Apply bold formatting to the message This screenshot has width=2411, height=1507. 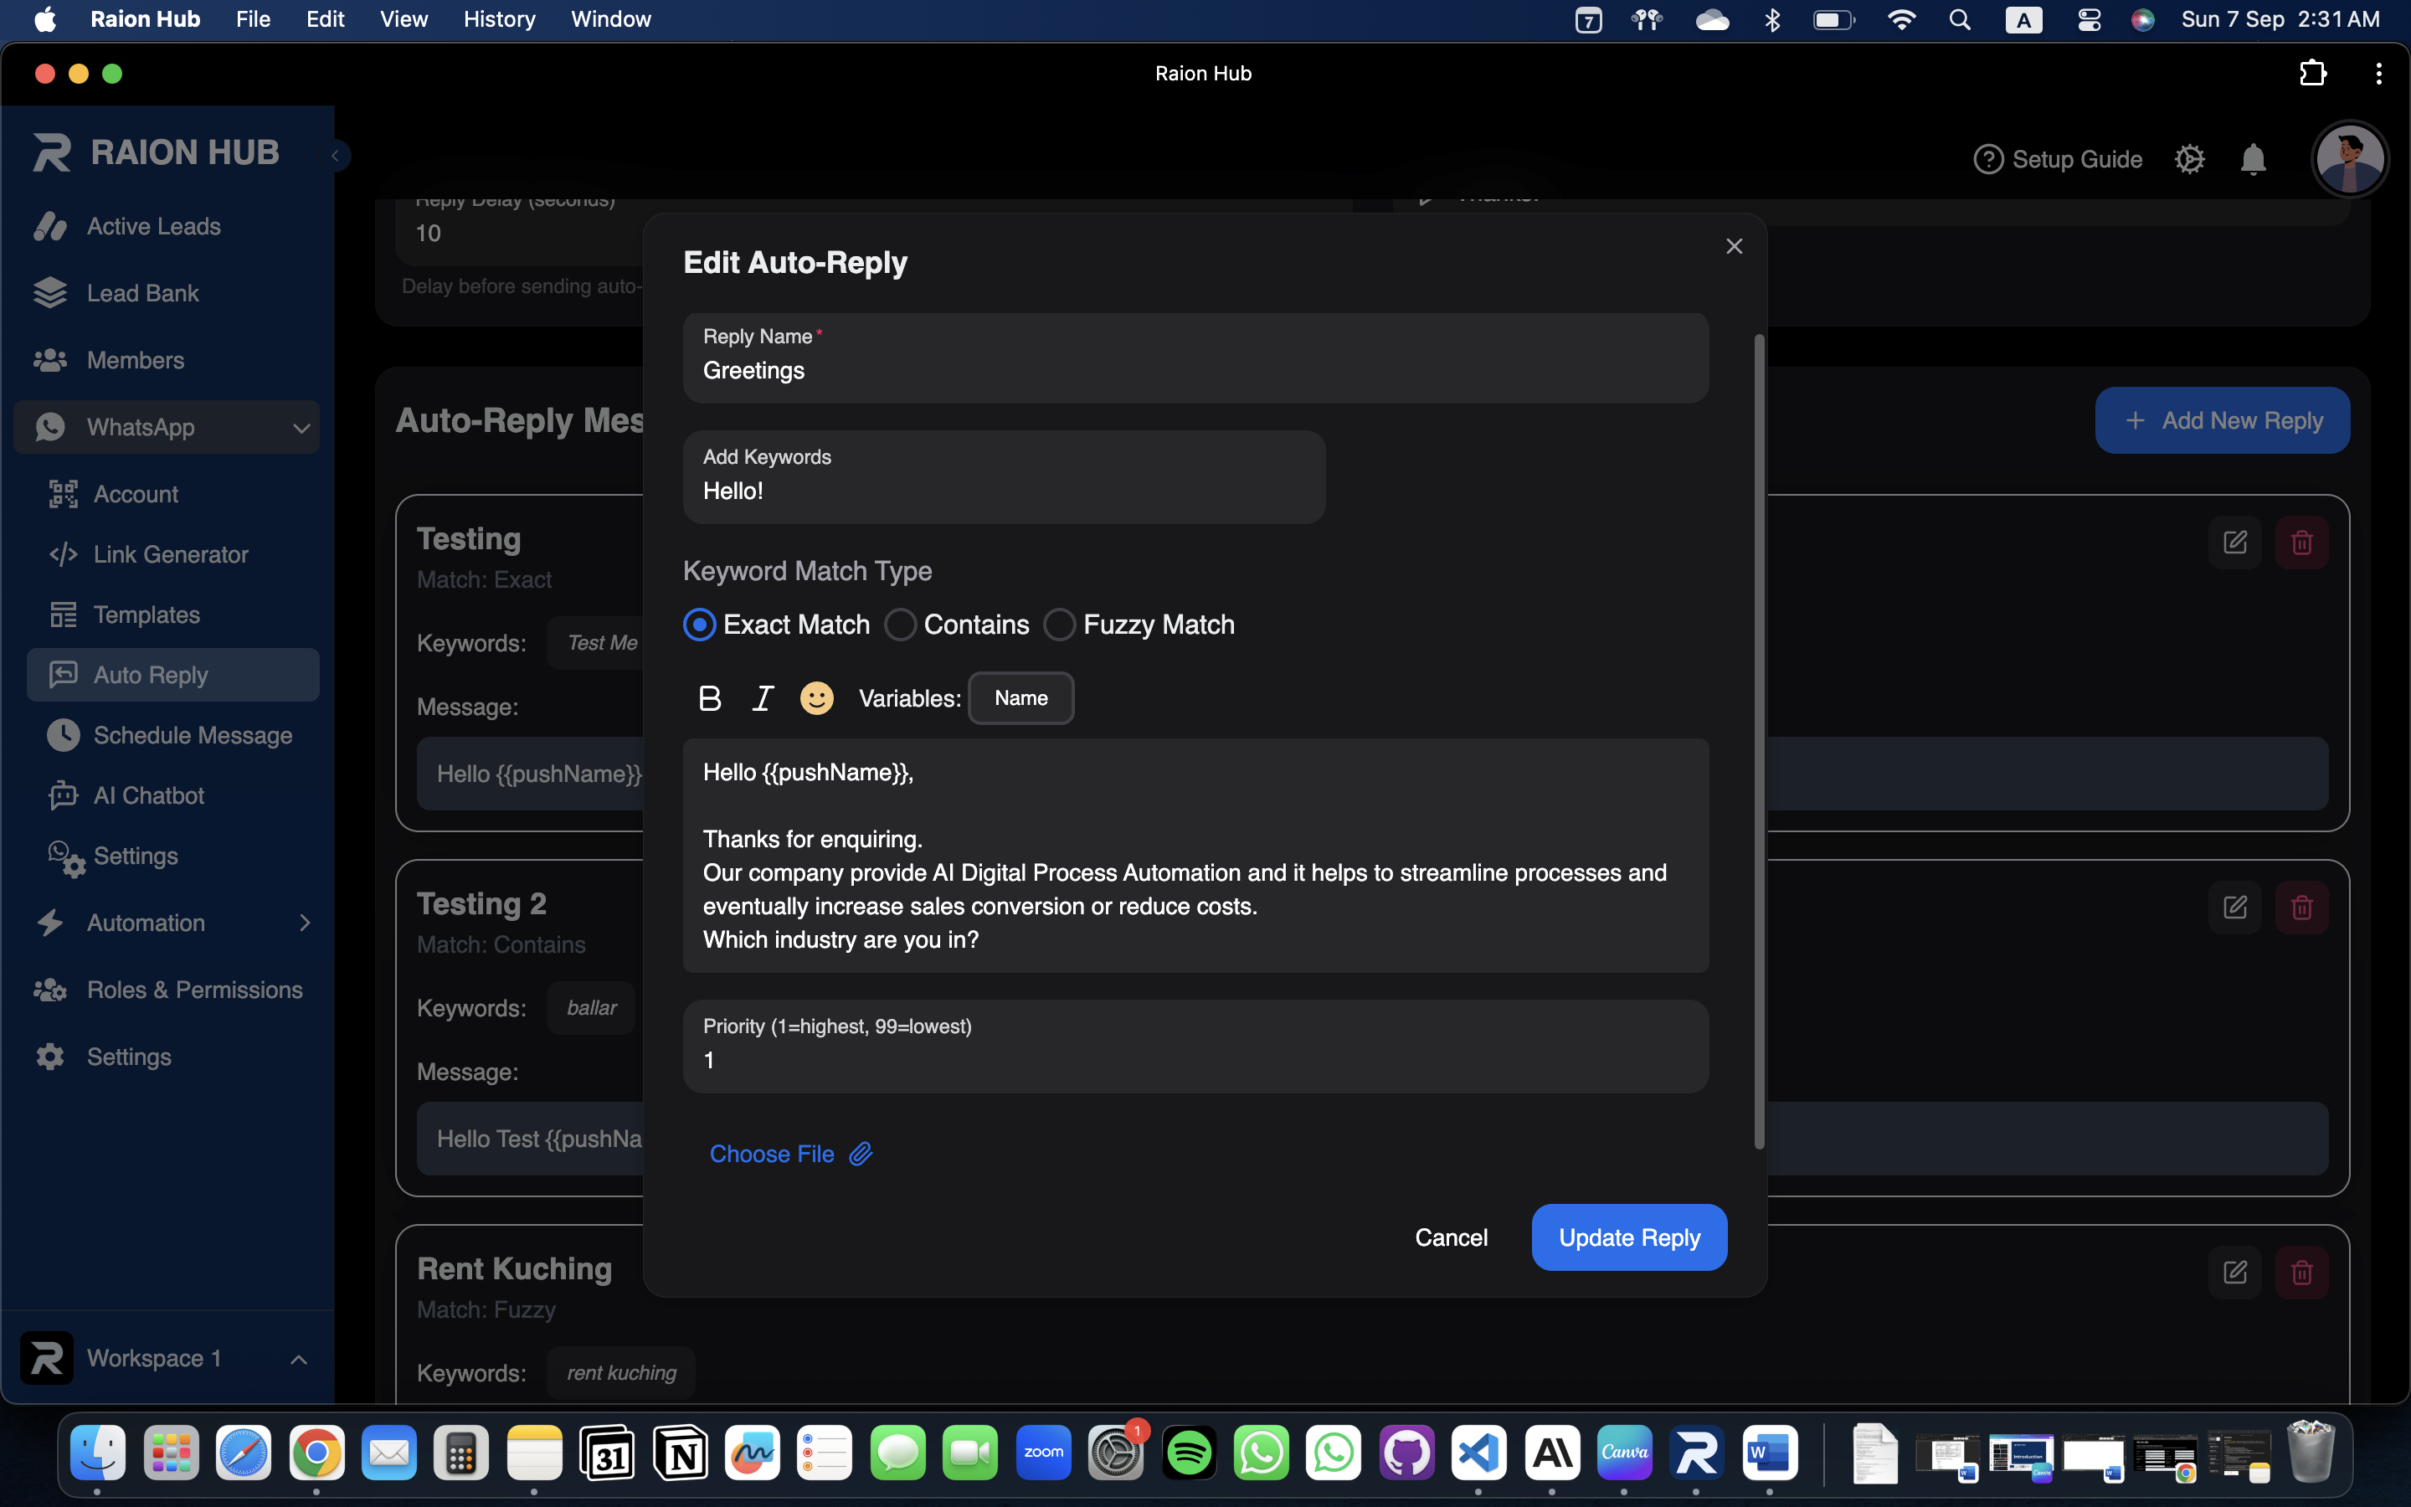coord(709,699)
